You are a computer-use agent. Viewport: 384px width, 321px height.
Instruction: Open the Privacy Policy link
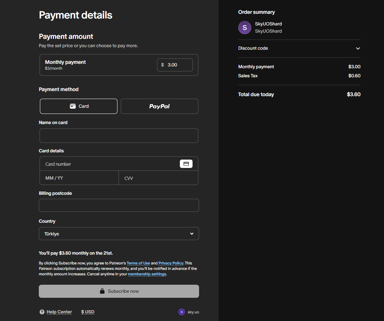coord(171,263)
